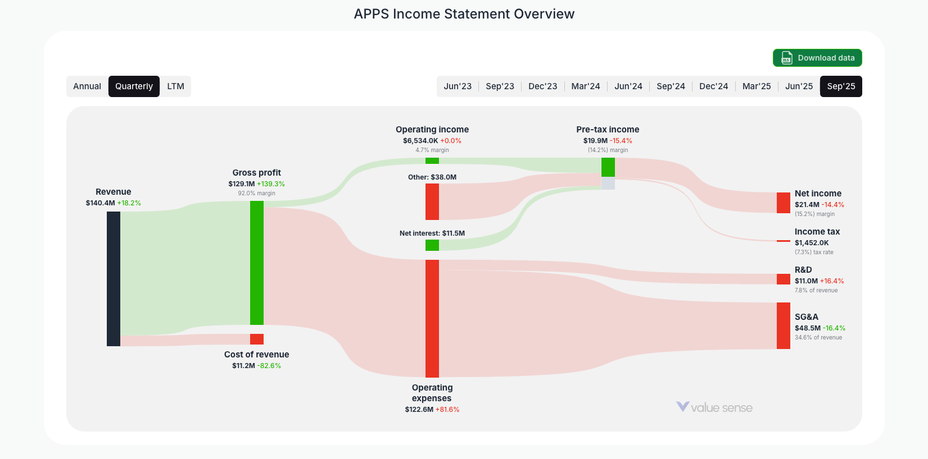
Task: Switch to LTM view
Action: [175, 86]
